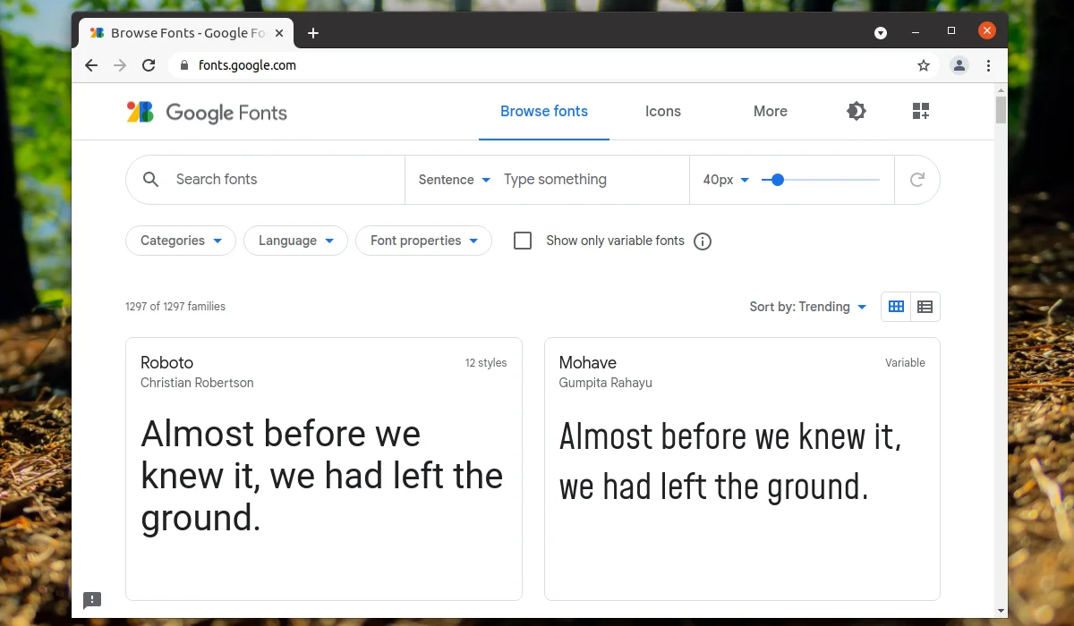This screenshot has height=626, width=1074.
Task: Click the variable fonts info icon
Action: pyautogui.click(x=703, y=241)
